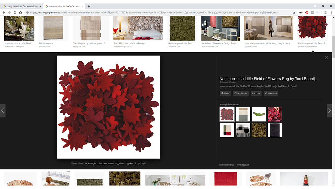Go back using the browser back arrow

coord(4,13)
